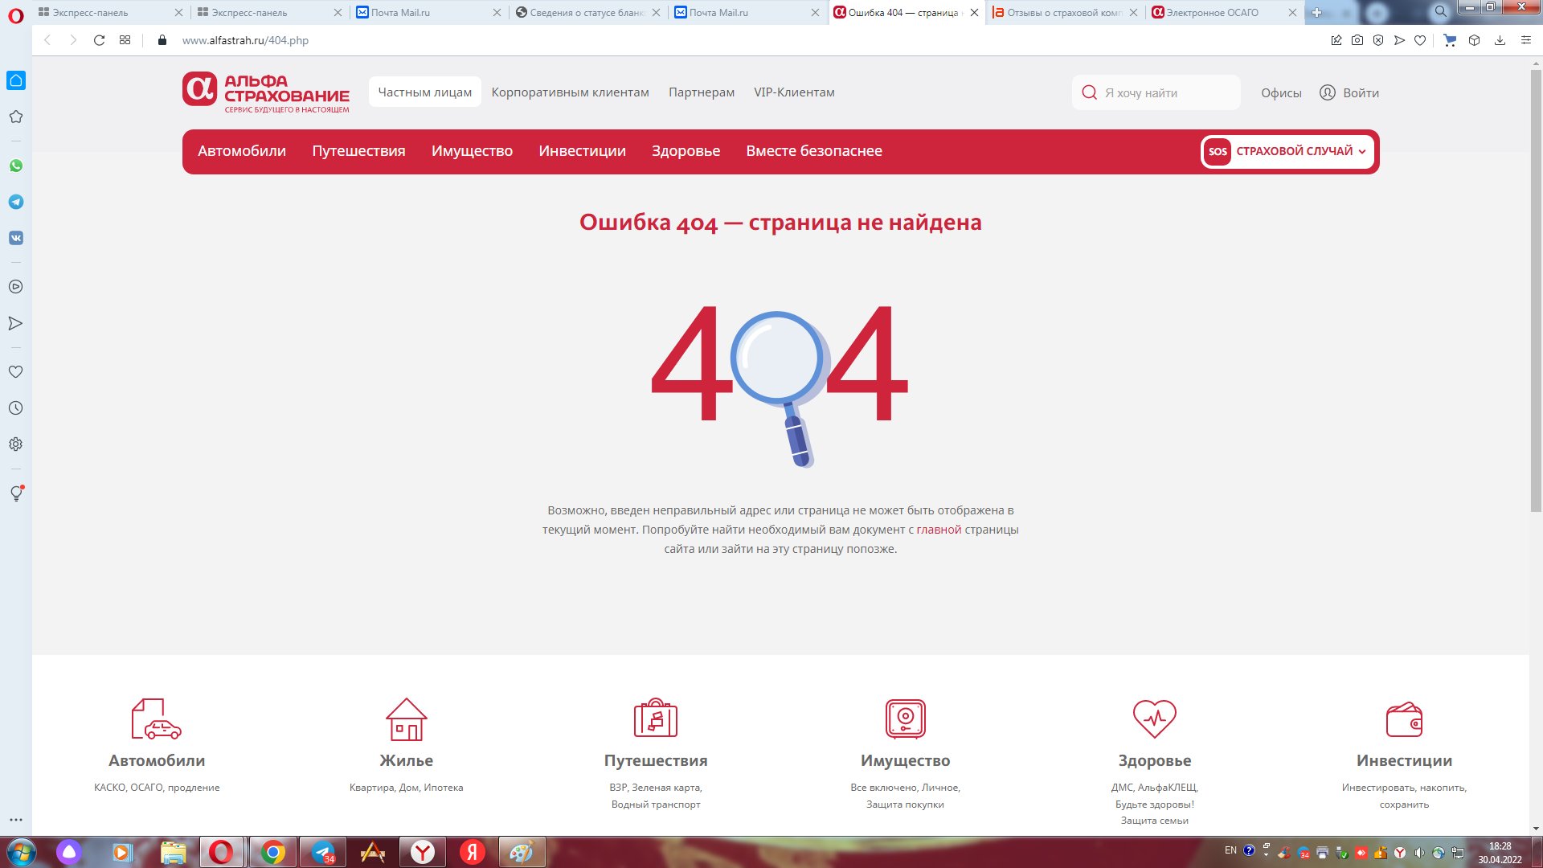The height and width of the screenshot is (868, 1543).
Task: Open Opera sidebar settings gear
Action: (x=15, y=444)
